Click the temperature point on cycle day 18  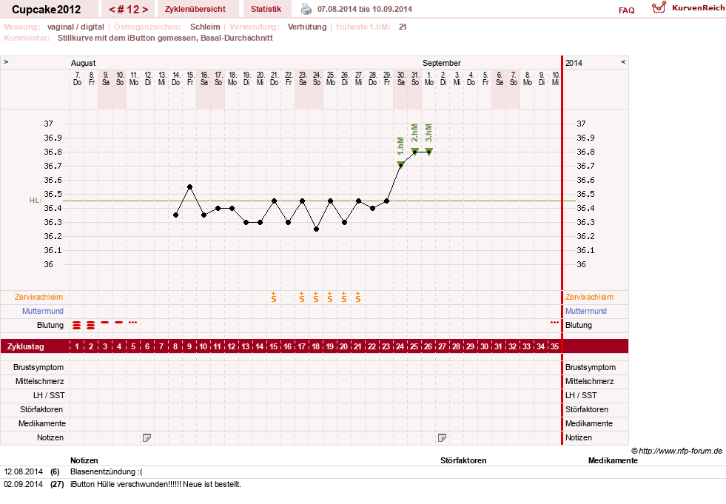click(316, 229)
